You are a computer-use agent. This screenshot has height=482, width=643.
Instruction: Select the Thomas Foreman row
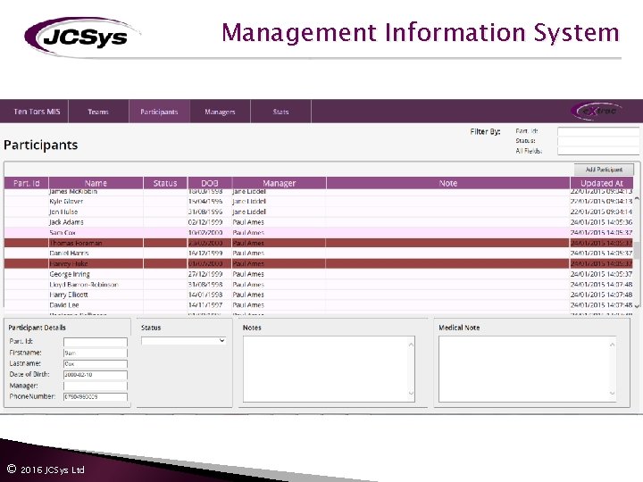click(319, 243)
